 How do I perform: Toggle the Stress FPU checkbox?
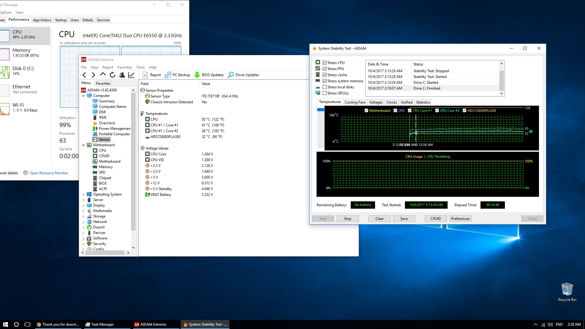(325, 69)
